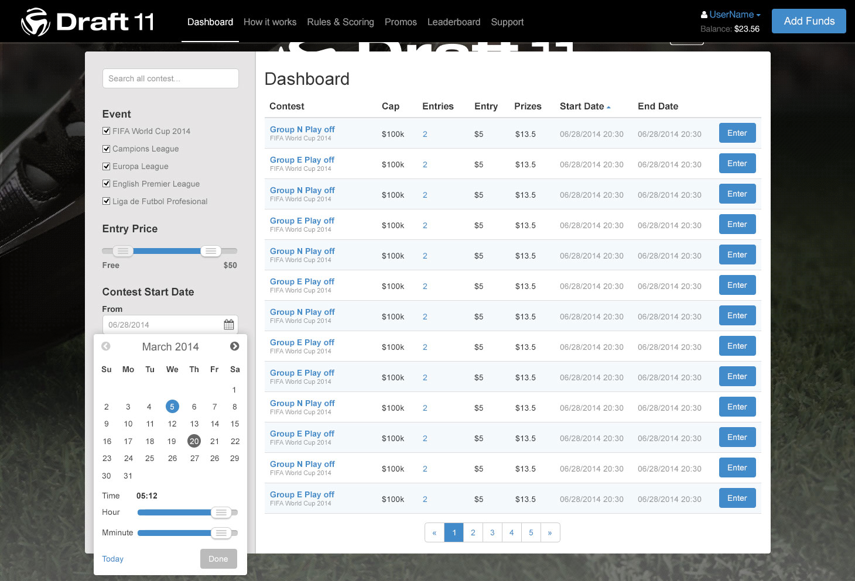The image size is (855, 581).
Task: Open the Dashboard nav tab
Action: (x=210, y=22)
